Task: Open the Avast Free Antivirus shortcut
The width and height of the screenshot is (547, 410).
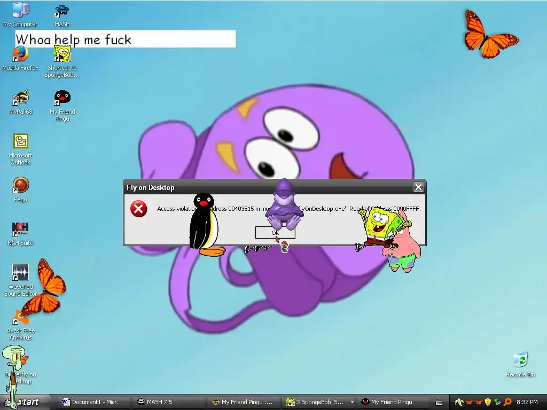Action: (20, 325)
